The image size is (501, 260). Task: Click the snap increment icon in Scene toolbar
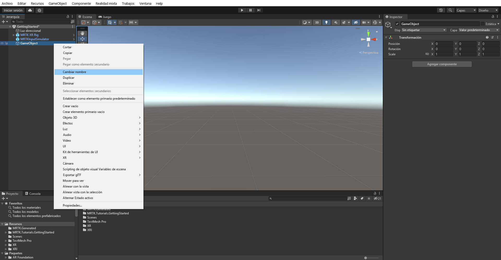(121, 22)
